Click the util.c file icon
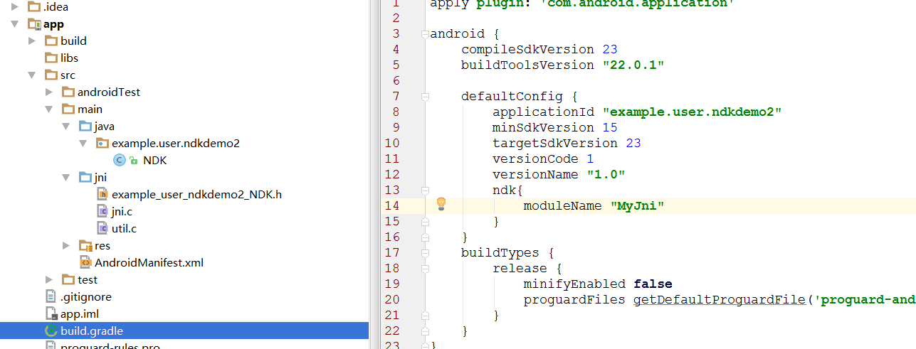Screen dimensions: 916x349 tap(102, 229)
